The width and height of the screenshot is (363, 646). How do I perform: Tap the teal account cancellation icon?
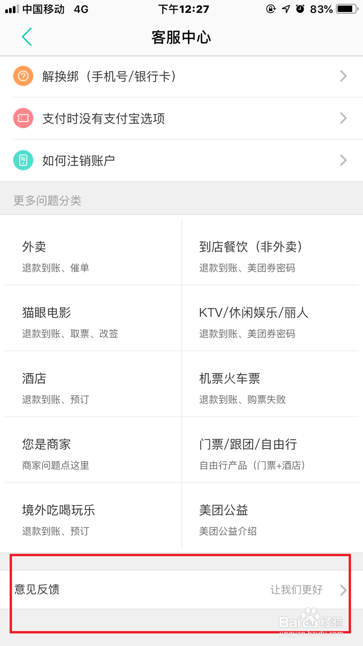tap(23, 160)
